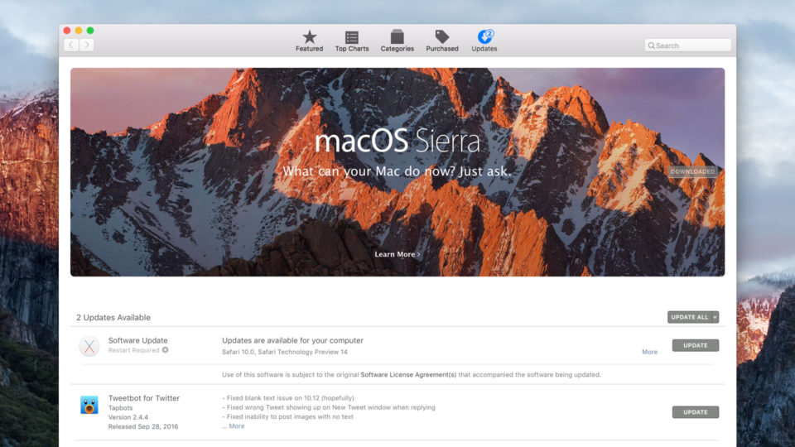Click the Software Update OS X icon
Viewport: 795px width, 447px height.
click(89, 347)
